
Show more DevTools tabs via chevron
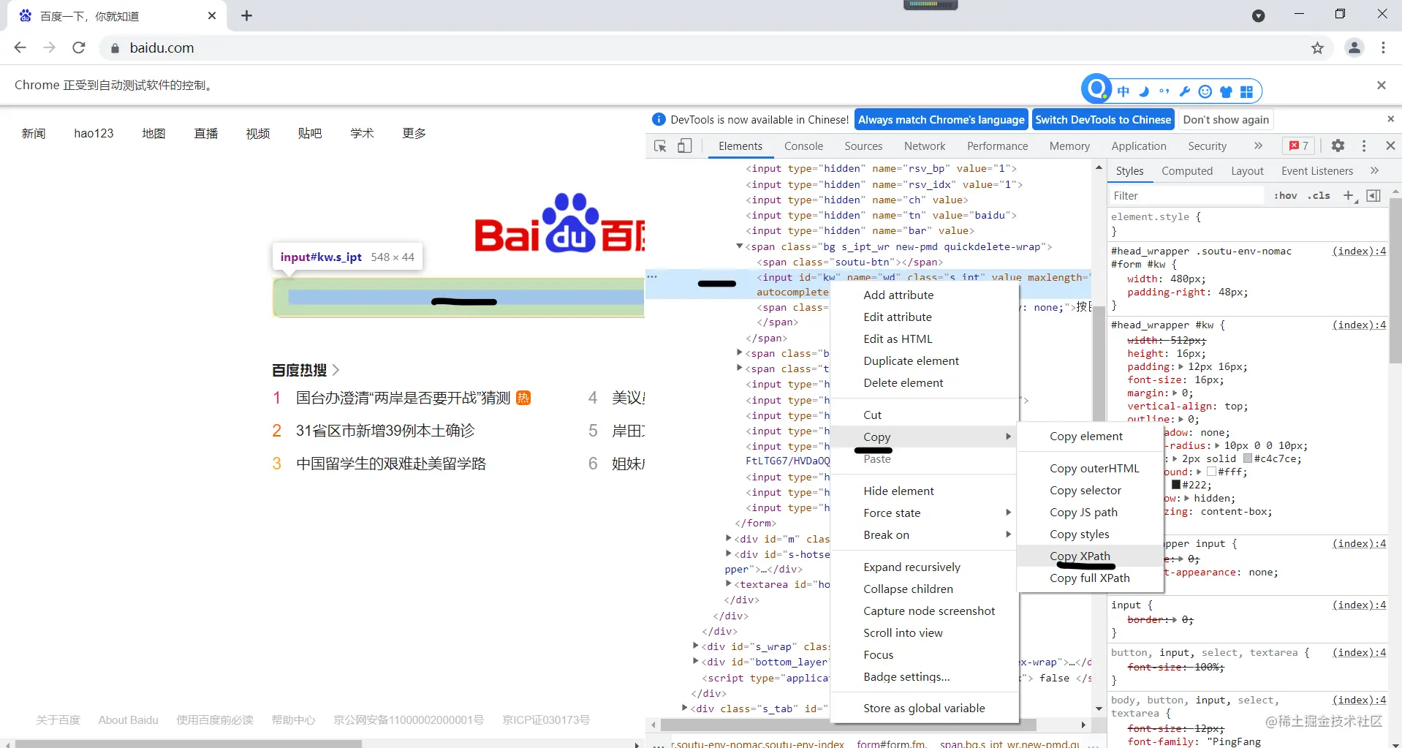[x=1258, y=146]
